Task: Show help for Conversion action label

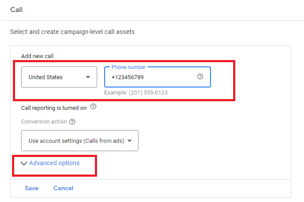Action: 72,122
